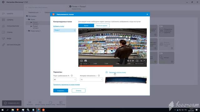Open the Windows Start menu
This screenshot has height=112, width=200.
(2, 110)
